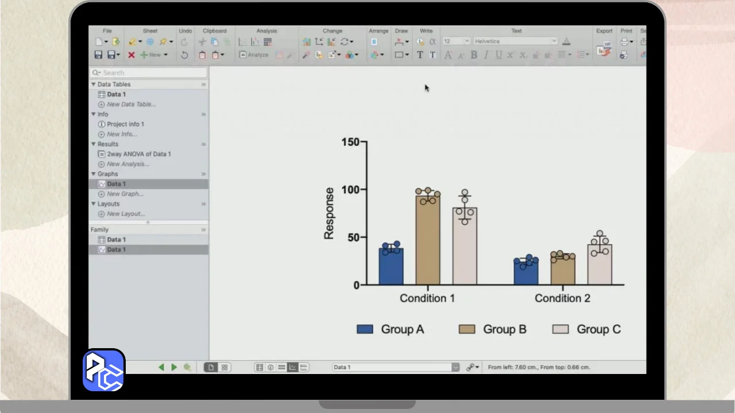This screenshot has height=413, width=735.
Task: Open the Format Graph bars icon
Action: [x=331, y=42]
